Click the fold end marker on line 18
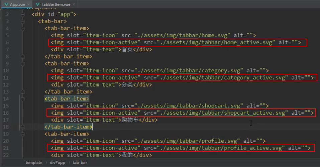Viewport: 320px width, 167px height. (x=23, y=127)
